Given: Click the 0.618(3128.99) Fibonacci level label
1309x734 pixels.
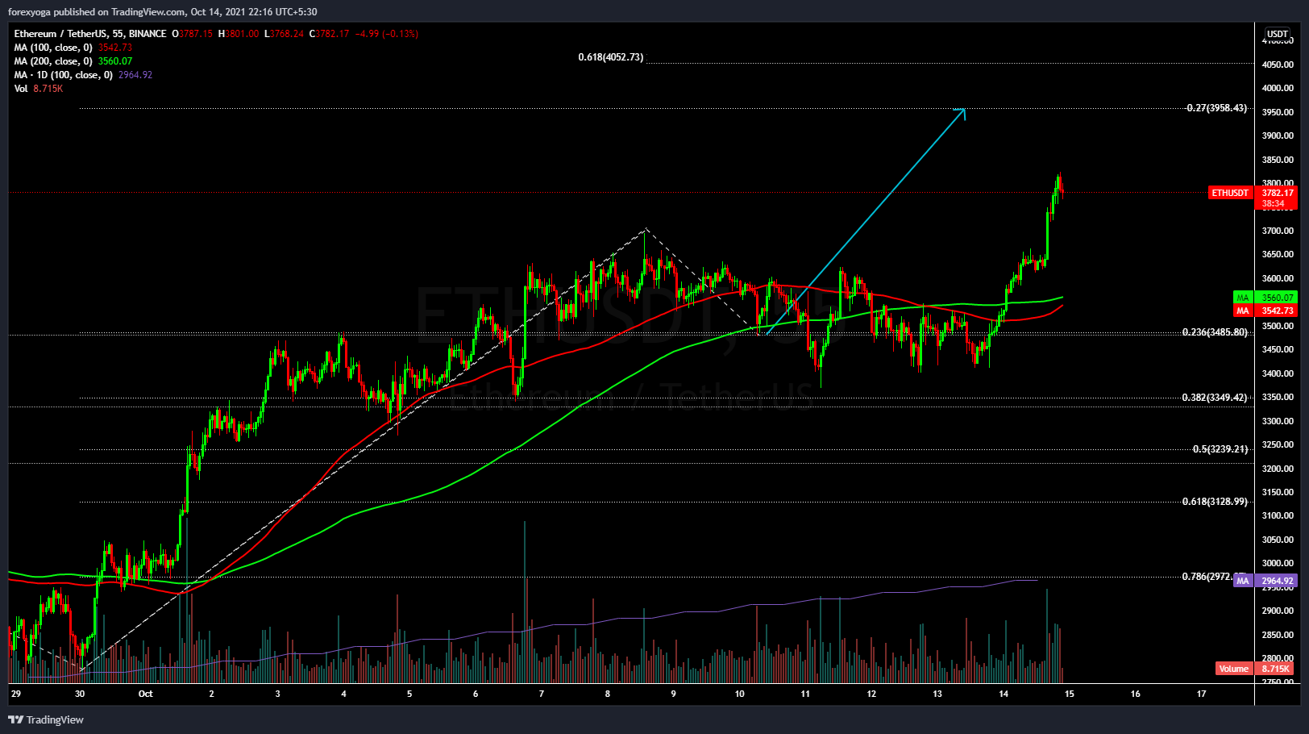Looking at the screenshot, I should tap(1215, 502).
